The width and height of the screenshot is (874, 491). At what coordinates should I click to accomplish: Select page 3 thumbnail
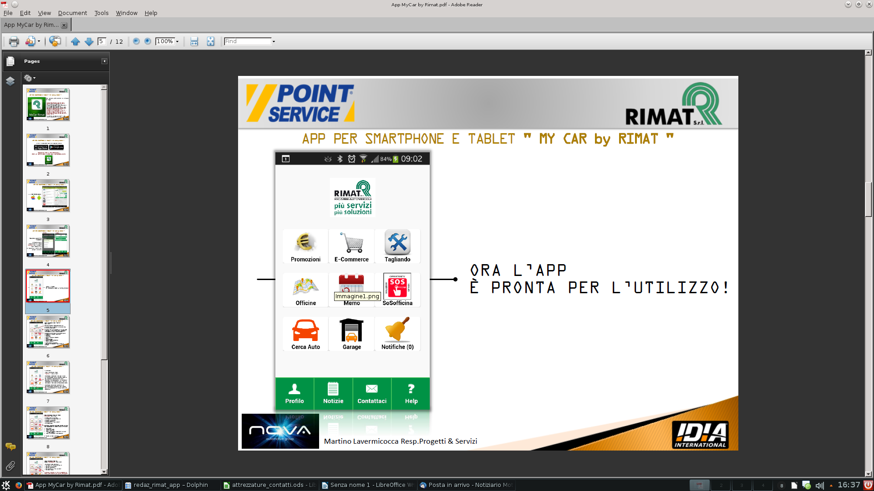click(48, 195)
